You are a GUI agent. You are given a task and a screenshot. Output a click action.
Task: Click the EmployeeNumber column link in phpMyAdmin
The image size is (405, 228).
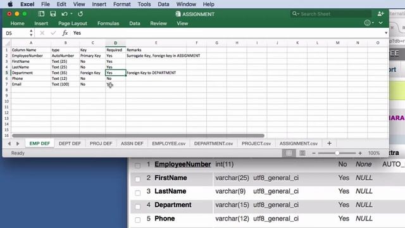click(x=183, y=164)
